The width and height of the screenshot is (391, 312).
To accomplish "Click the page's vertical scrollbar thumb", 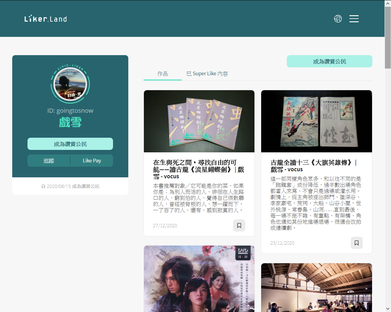I will point(388,37).
